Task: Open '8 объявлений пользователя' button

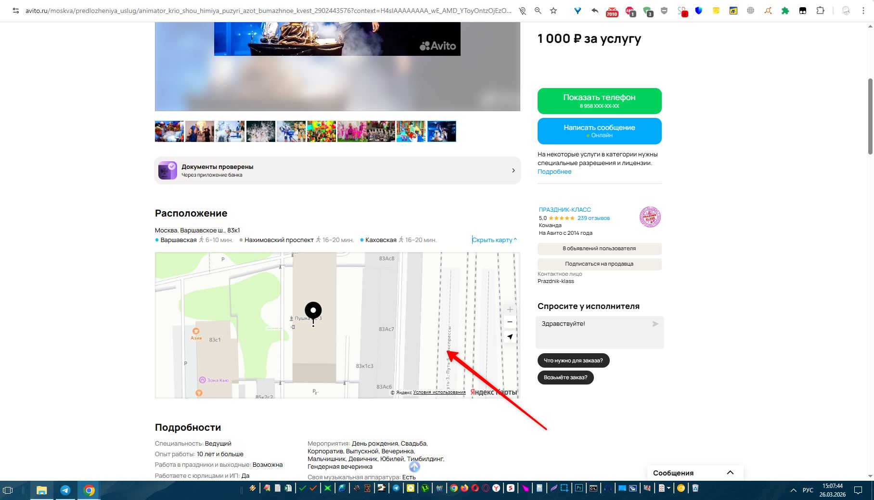Action: pos(599,249)
